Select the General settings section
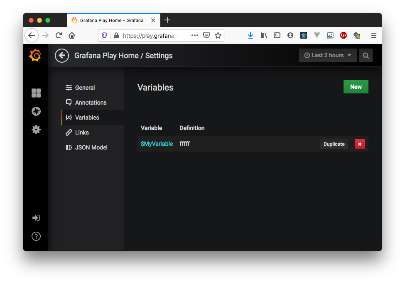 point(93,88)
